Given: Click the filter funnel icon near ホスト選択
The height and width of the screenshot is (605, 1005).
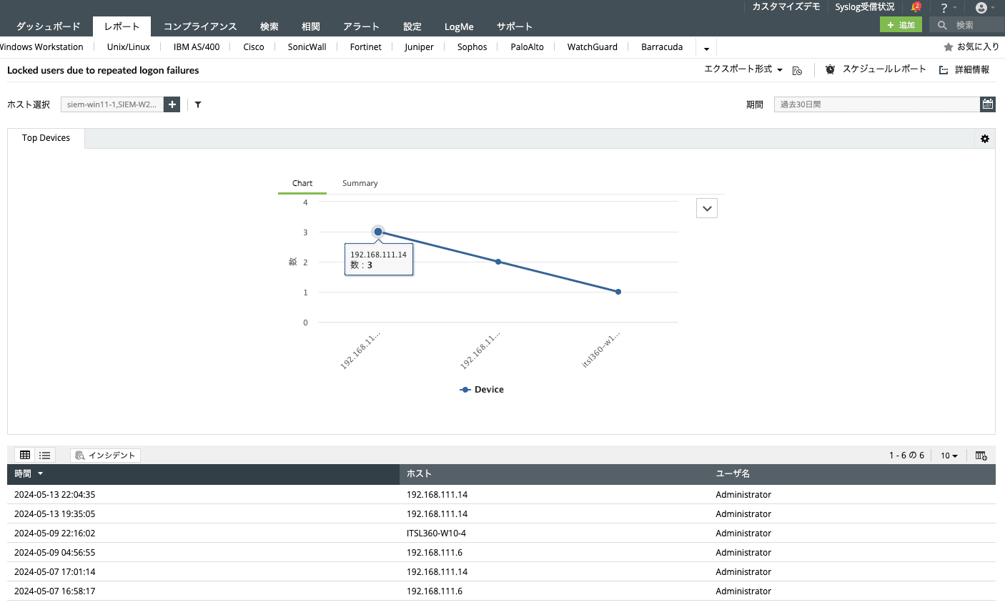Looking at the screenshot, I should 198,104.
